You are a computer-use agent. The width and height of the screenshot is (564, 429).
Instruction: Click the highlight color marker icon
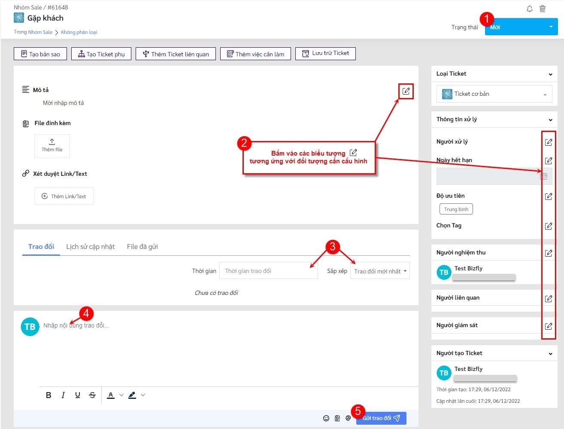pyautogui.click(x=132, y=395)
